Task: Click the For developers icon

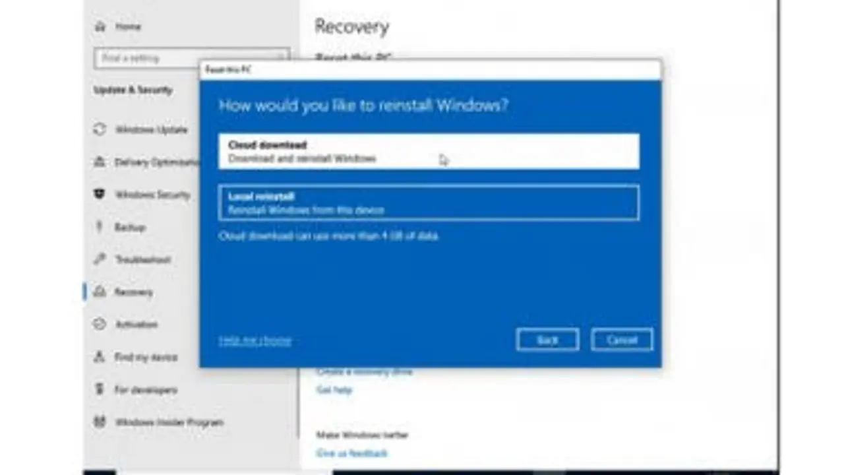Action: click(x=100, y=389)
